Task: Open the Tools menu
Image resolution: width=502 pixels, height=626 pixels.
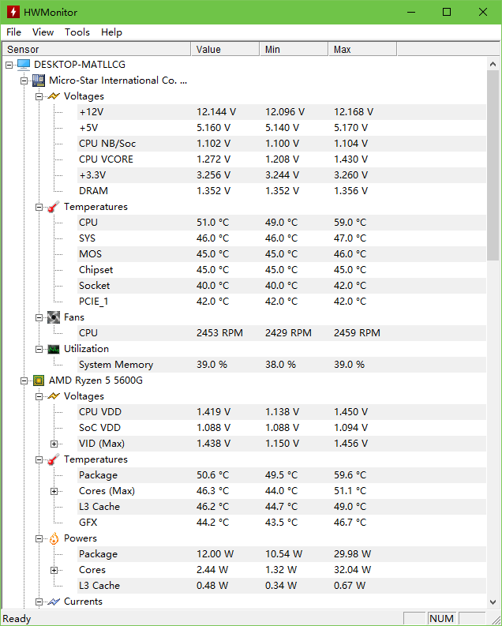Action: click(77, 32)
